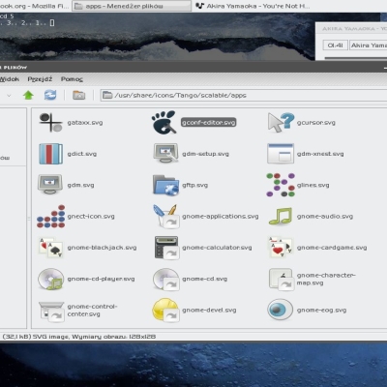Screen dimensions: 387x387
Task: Click the gnome-audio.svg filename label
Action: pyautogui.click(x=325, y=217)
